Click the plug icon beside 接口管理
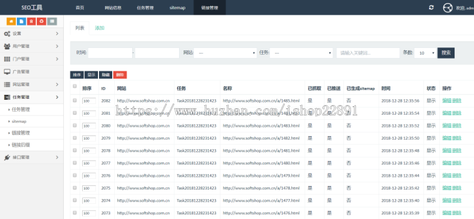Image resolution: width=474 pixels, height=219 pixels. pos(7,157)
